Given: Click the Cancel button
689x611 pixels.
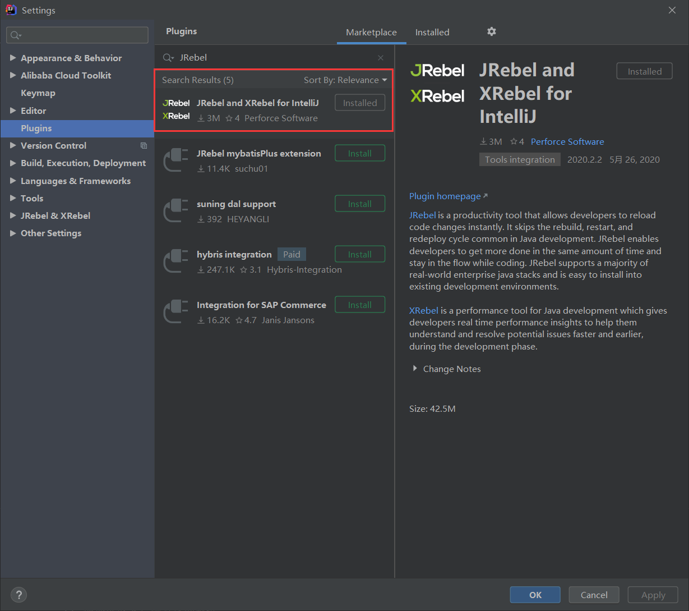Looking at the screenshot, I should tap(594, 595).
